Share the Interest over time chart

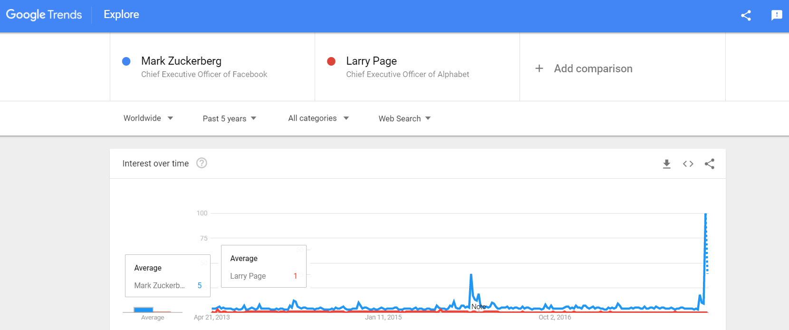coord(710,164)
